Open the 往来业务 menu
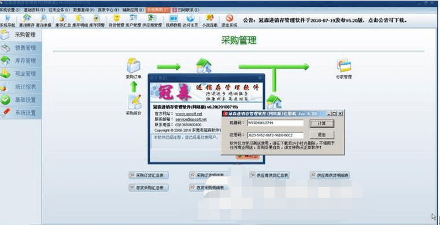440x225 pixels. [x=59, y=10]
